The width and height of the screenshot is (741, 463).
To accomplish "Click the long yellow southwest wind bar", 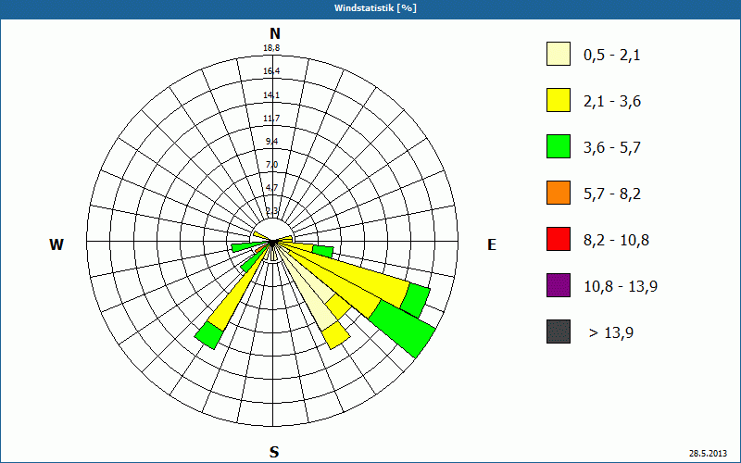I will (x=236, y=293).
